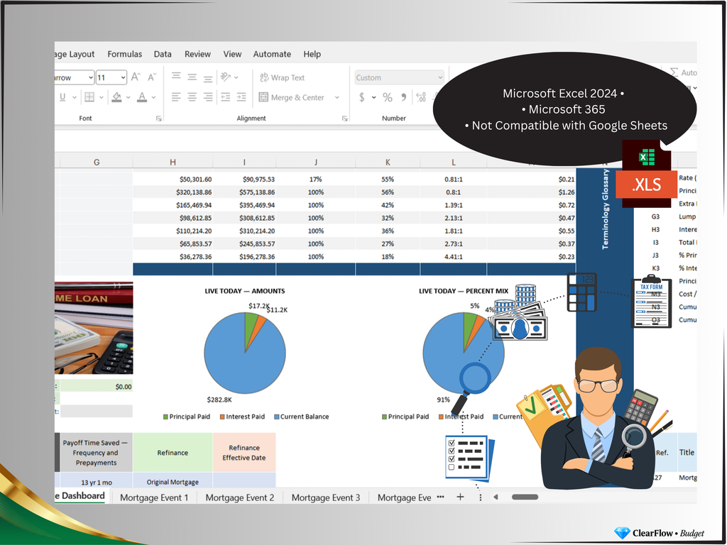Open the Review ribbon tab
This screenshot has height=545, width=727.
click(x=197, y=54)
